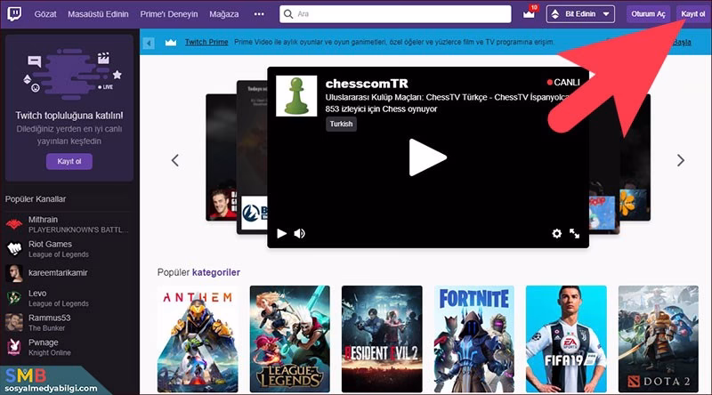The height and width of the screenshot is (395, 712).
Task: Mute the player volume icon
Action: 300,233
